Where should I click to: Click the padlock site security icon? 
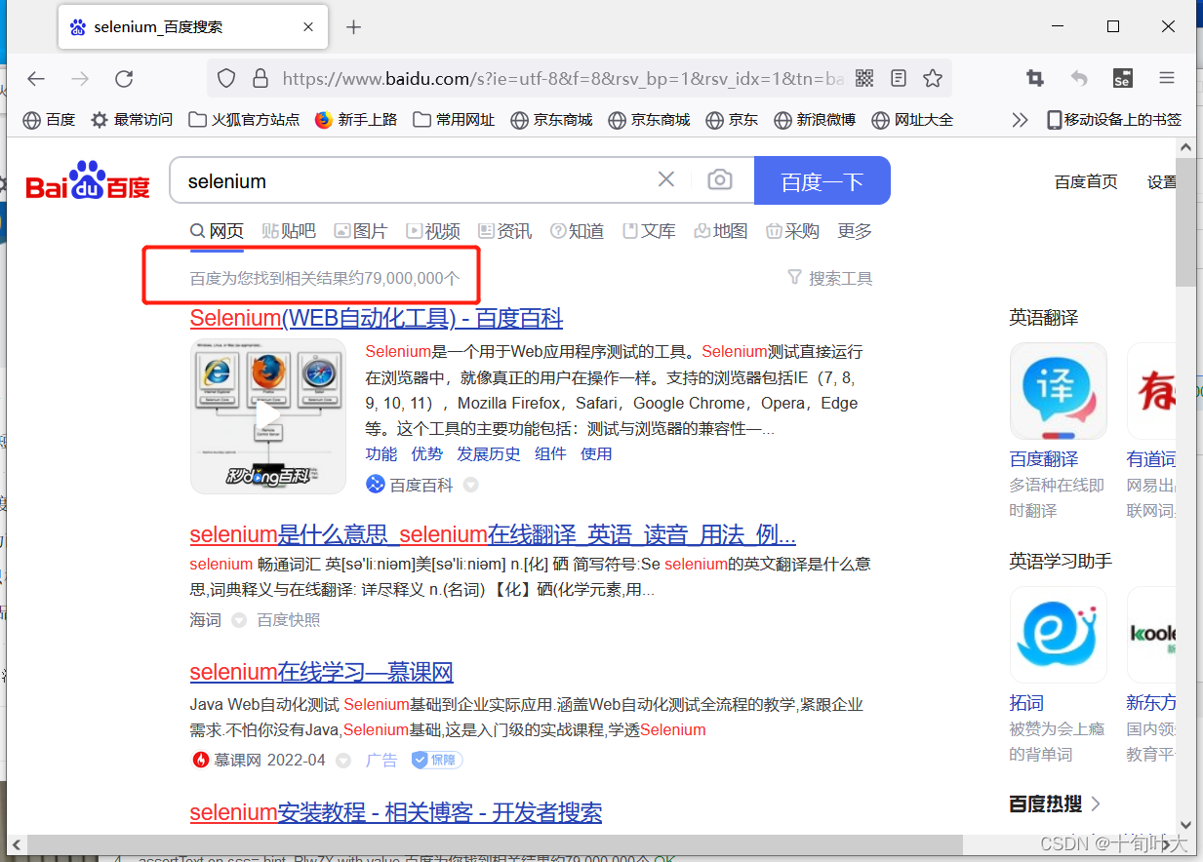pos(260,78)
